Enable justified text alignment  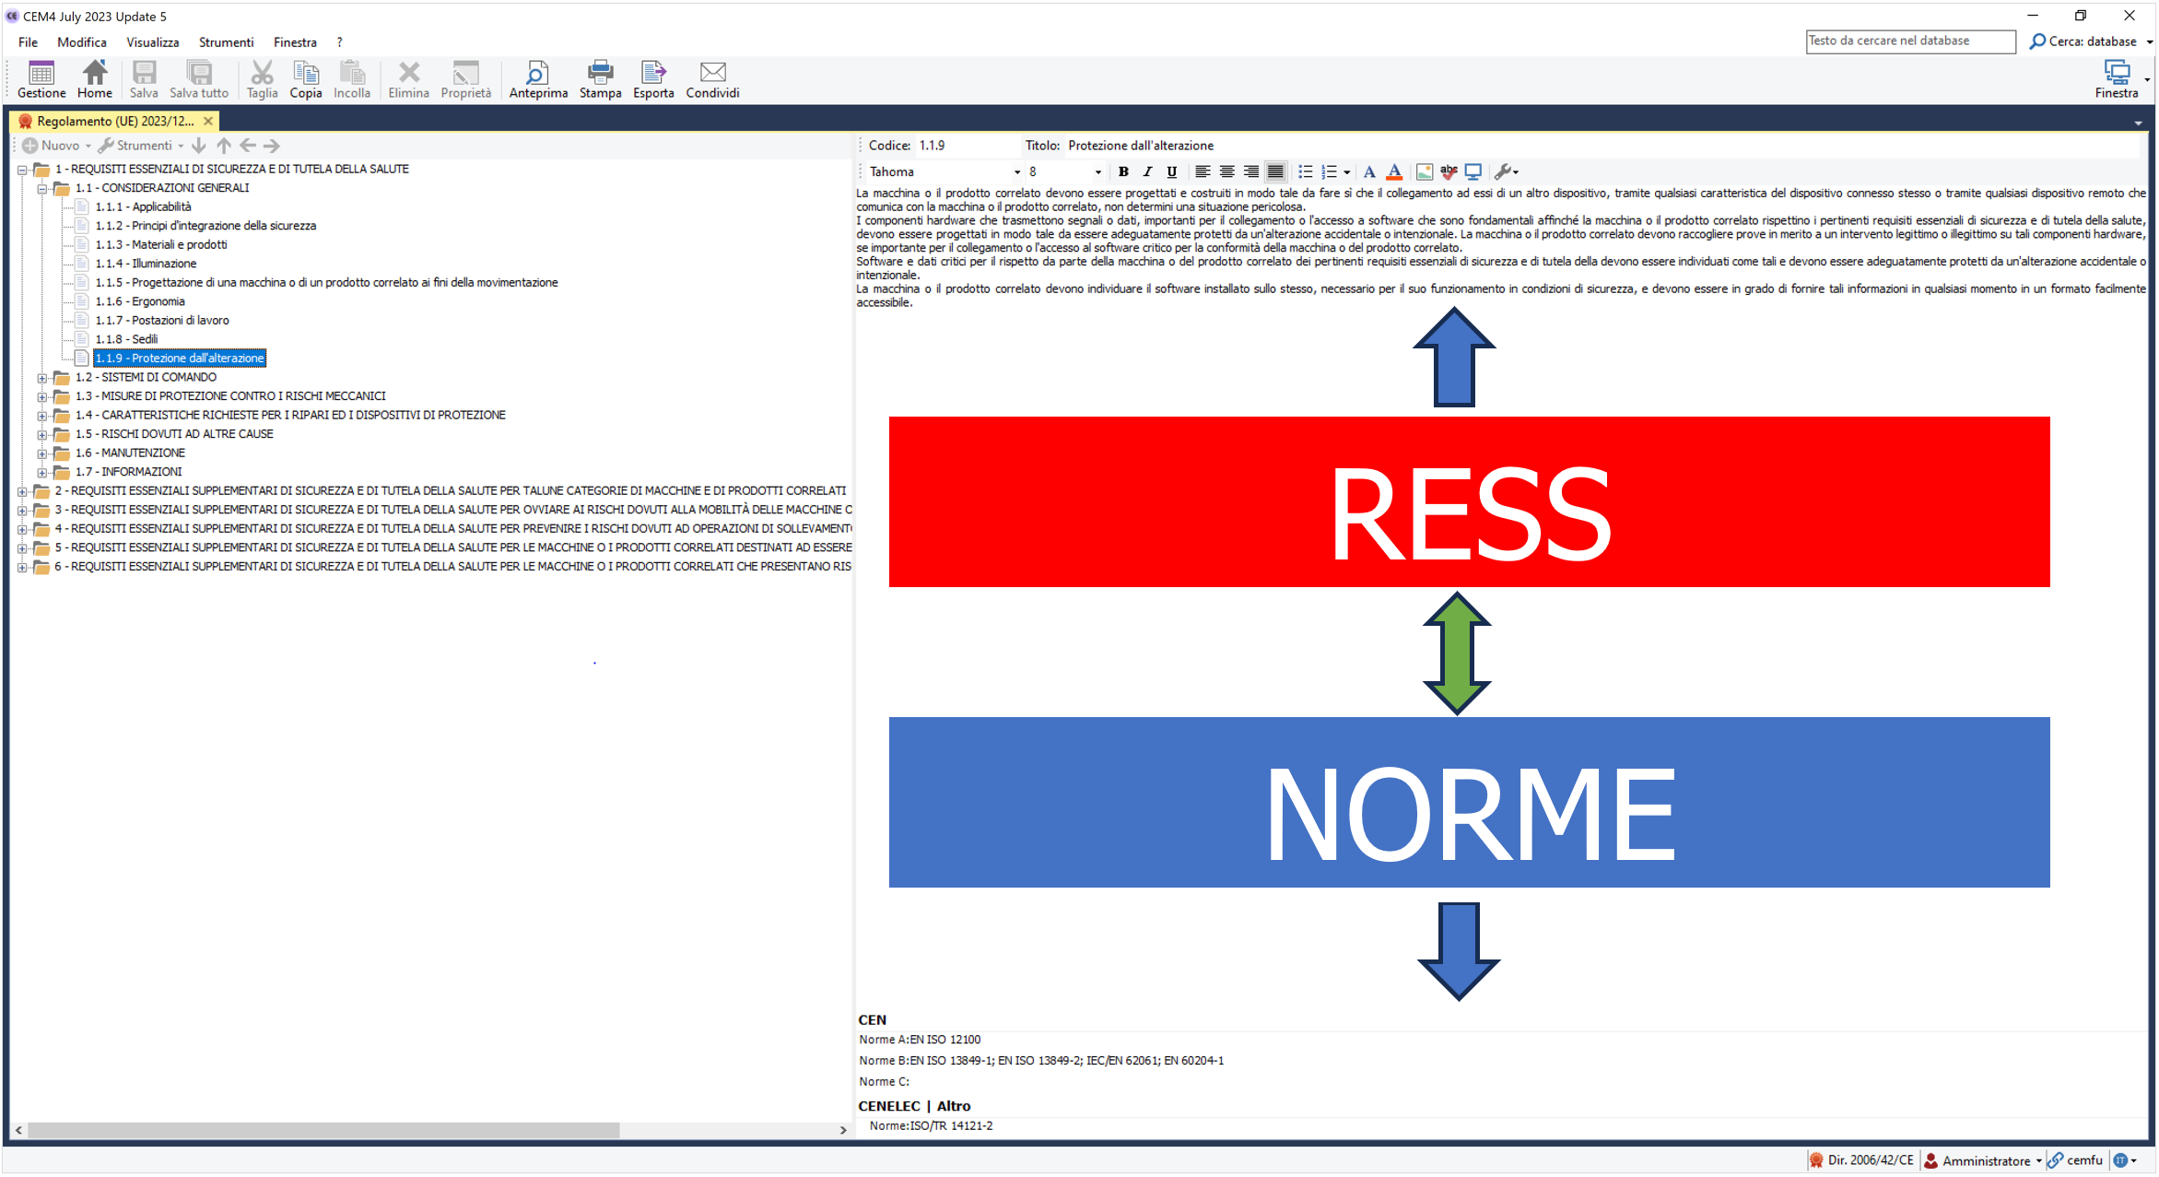coord(1275,171)
